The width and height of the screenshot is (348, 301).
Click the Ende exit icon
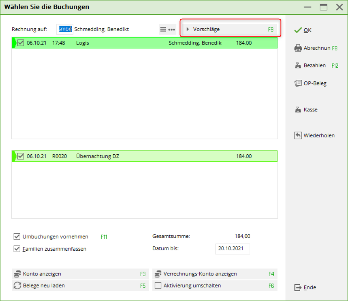click(x=298, y=287)
